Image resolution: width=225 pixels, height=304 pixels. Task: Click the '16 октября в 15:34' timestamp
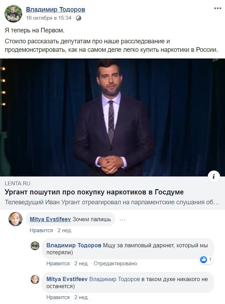pos(49,18)
